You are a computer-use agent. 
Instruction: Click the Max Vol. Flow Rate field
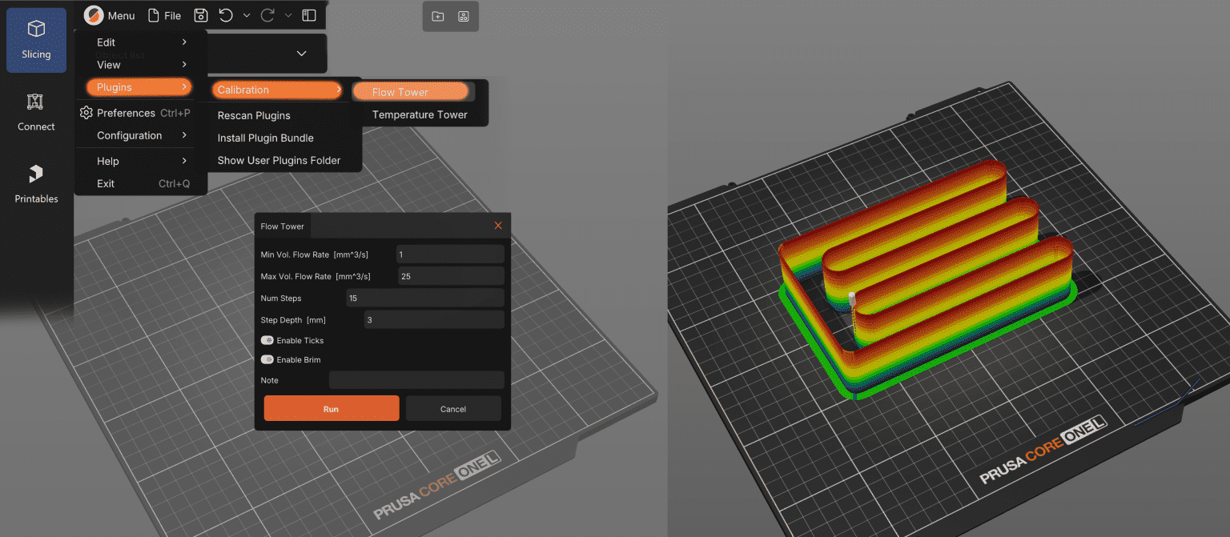[x=451, y=276]
